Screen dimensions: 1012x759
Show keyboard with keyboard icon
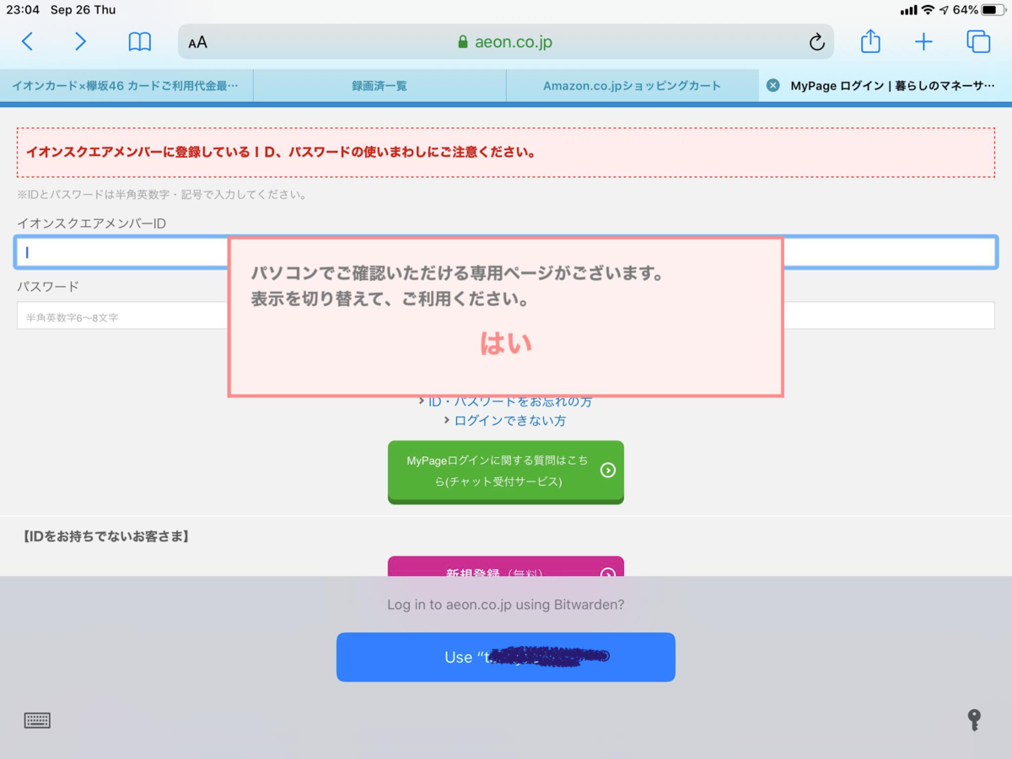click(37, 720)
